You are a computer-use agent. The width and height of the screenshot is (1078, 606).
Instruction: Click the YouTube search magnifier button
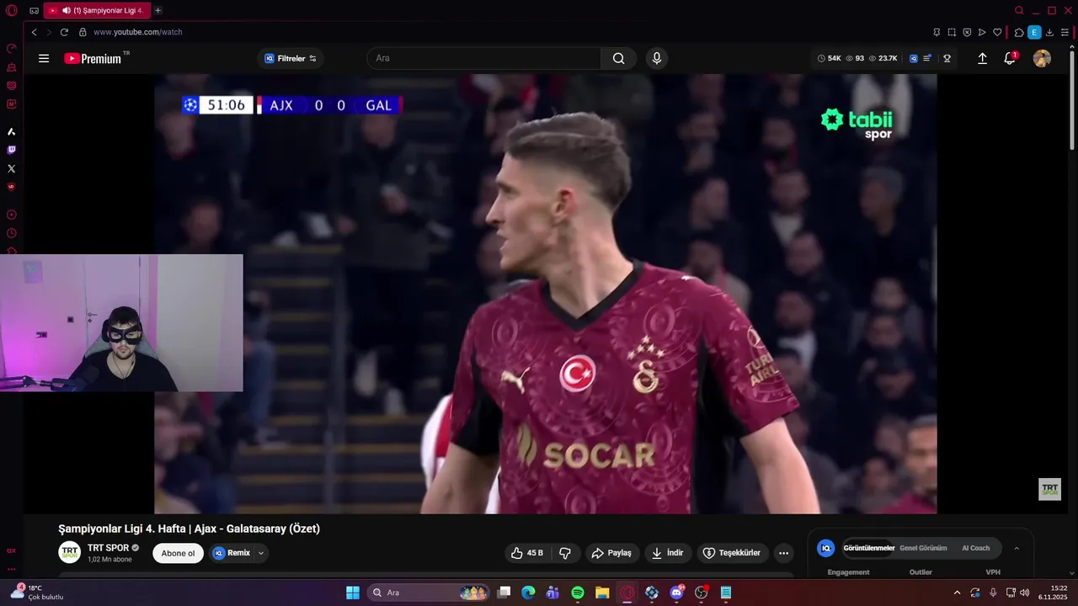coord(619,58)
